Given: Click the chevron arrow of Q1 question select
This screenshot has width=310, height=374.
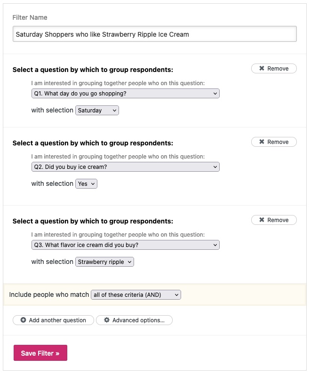Looking at the screenshot, I should pyautogui.click(x=215, y=94).
